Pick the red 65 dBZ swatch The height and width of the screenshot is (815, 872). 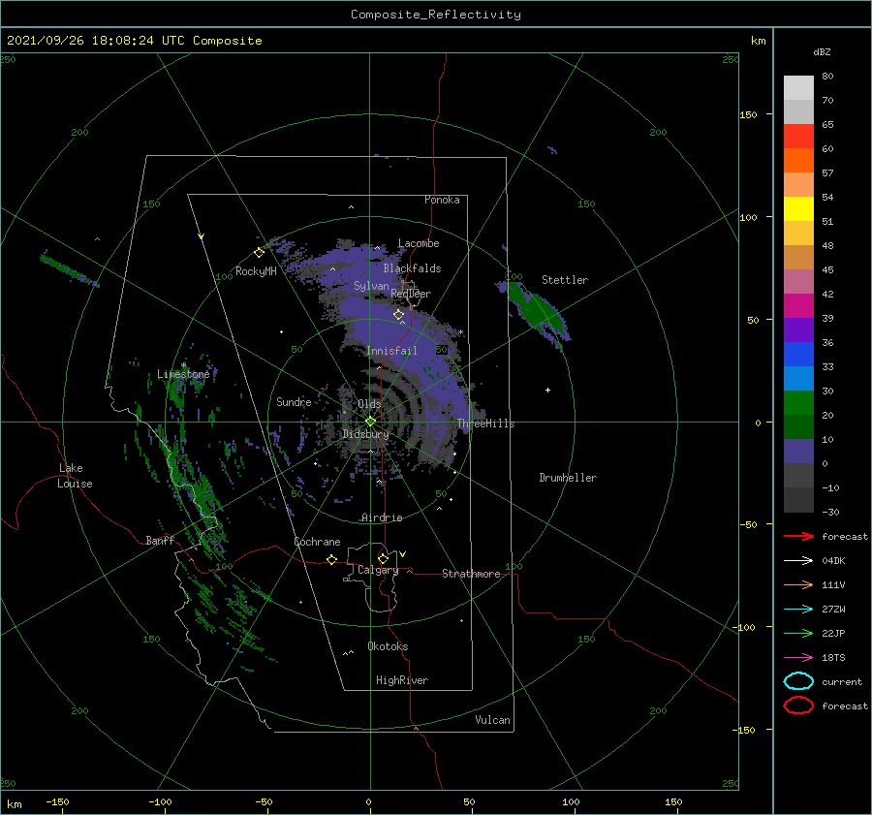[798, 136]
